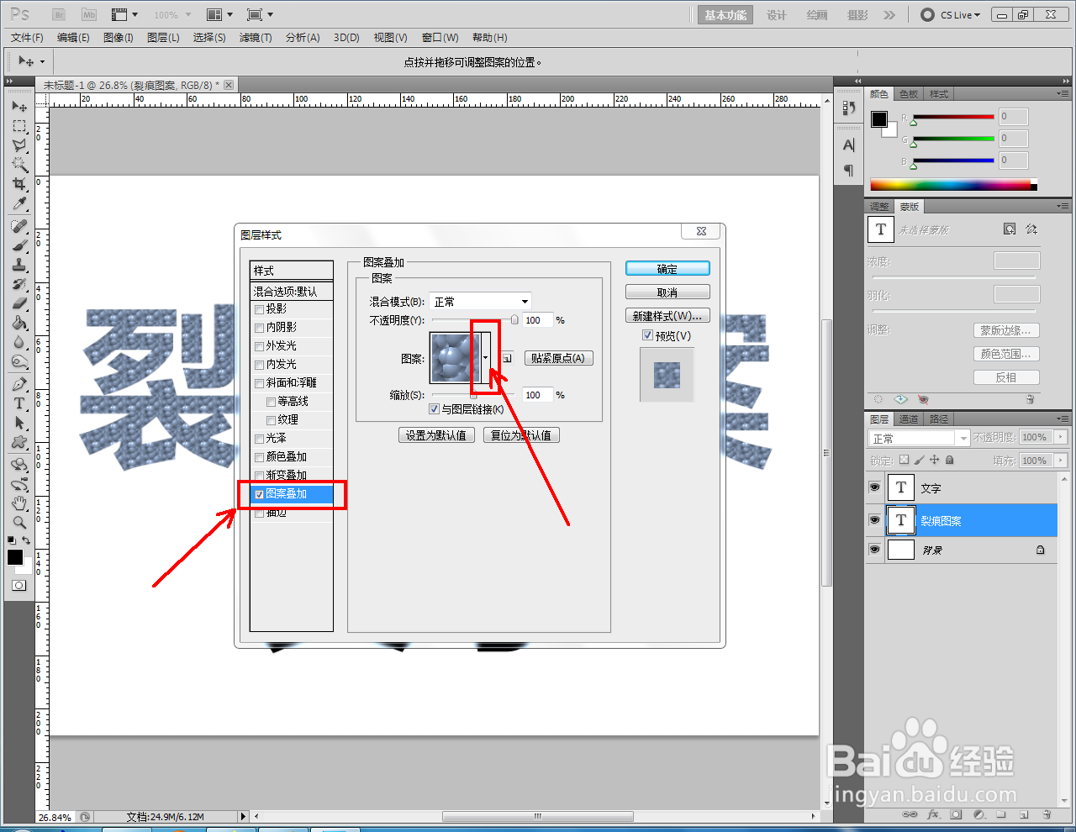The width and height of the screenshot is (1076, 832).
Task: Select the Horizontal Type tool
Action: (18, 404)
